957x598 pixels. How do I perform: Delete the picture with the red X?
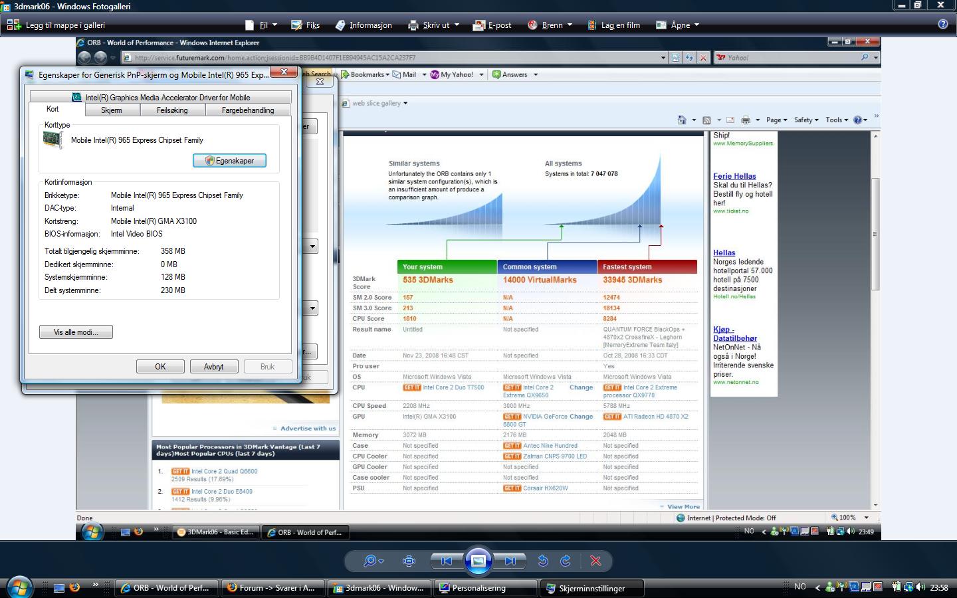point(595,561)
